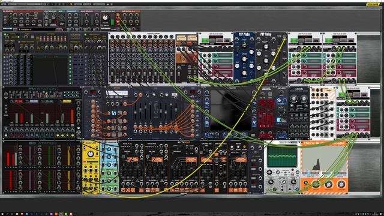
Task: Click the PSP Delay module title
Action: point(266,35)
